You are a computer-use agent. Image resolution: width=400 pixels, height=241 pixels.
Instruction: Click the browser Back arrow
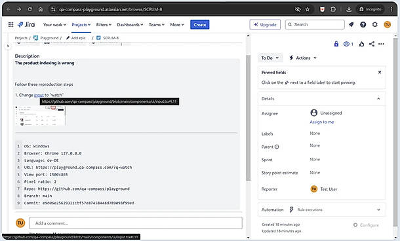pos(8,9)
